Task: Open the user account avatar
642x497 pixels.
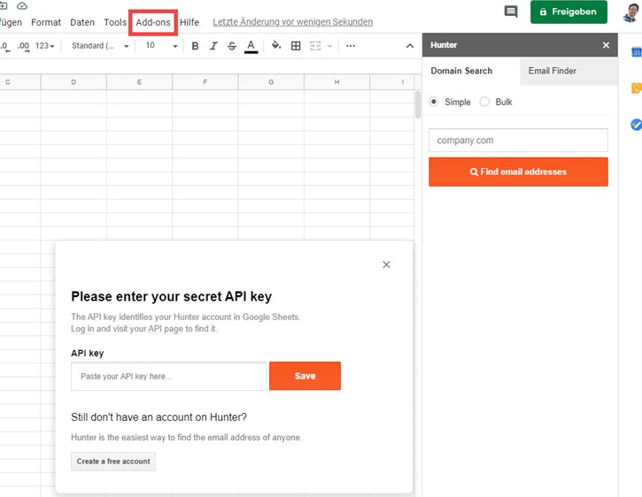Action: point(631,12)
